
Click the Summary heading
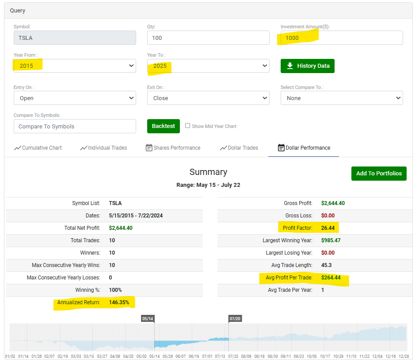(x=208, y=172)
